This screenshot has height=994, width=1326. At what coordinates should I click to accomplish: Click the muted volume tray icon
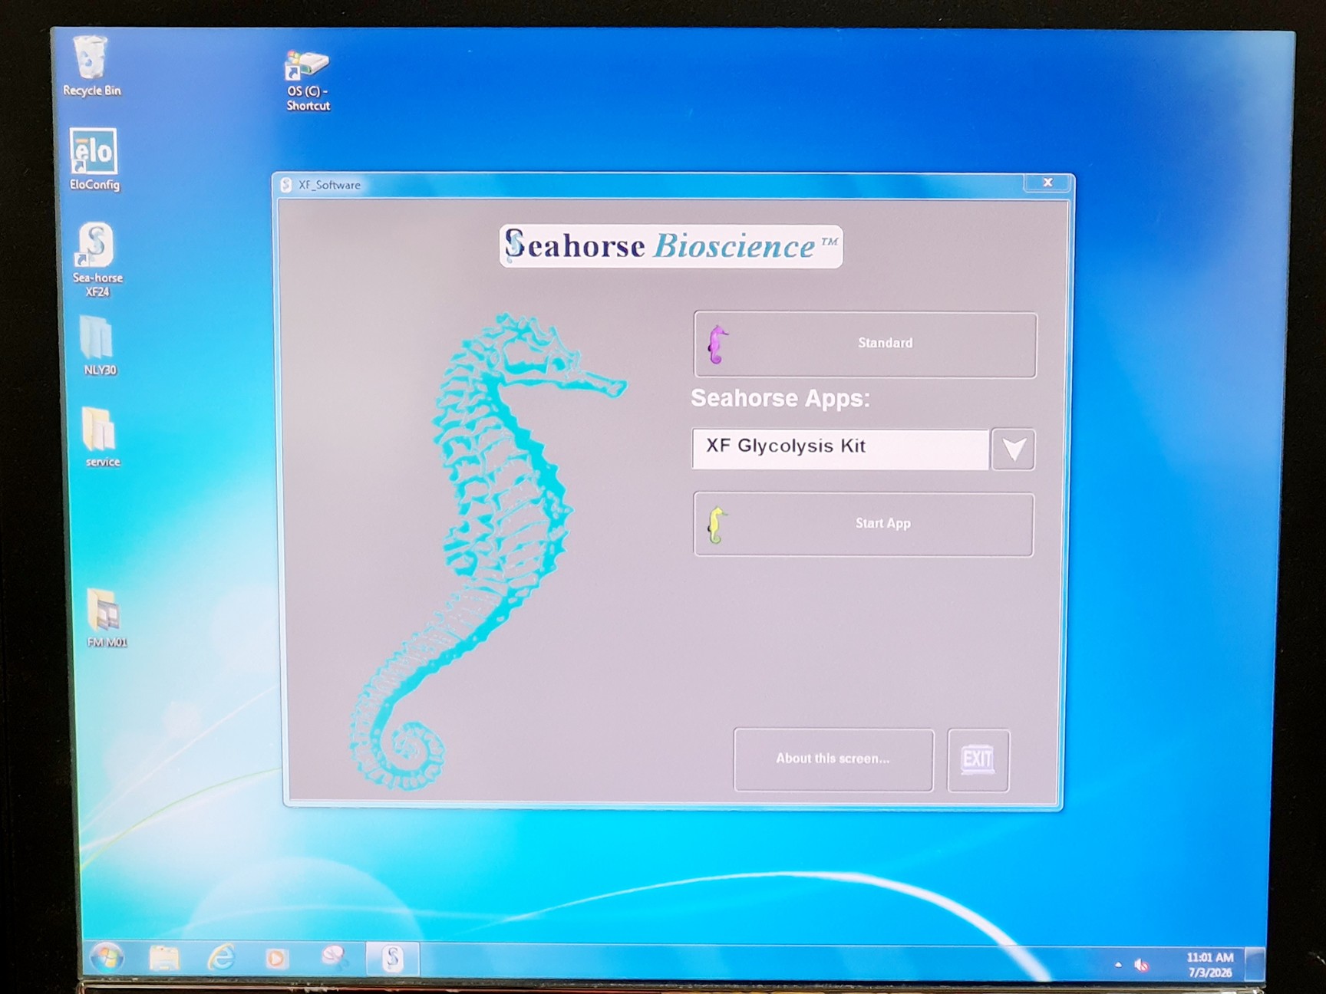click(1141, 966)
